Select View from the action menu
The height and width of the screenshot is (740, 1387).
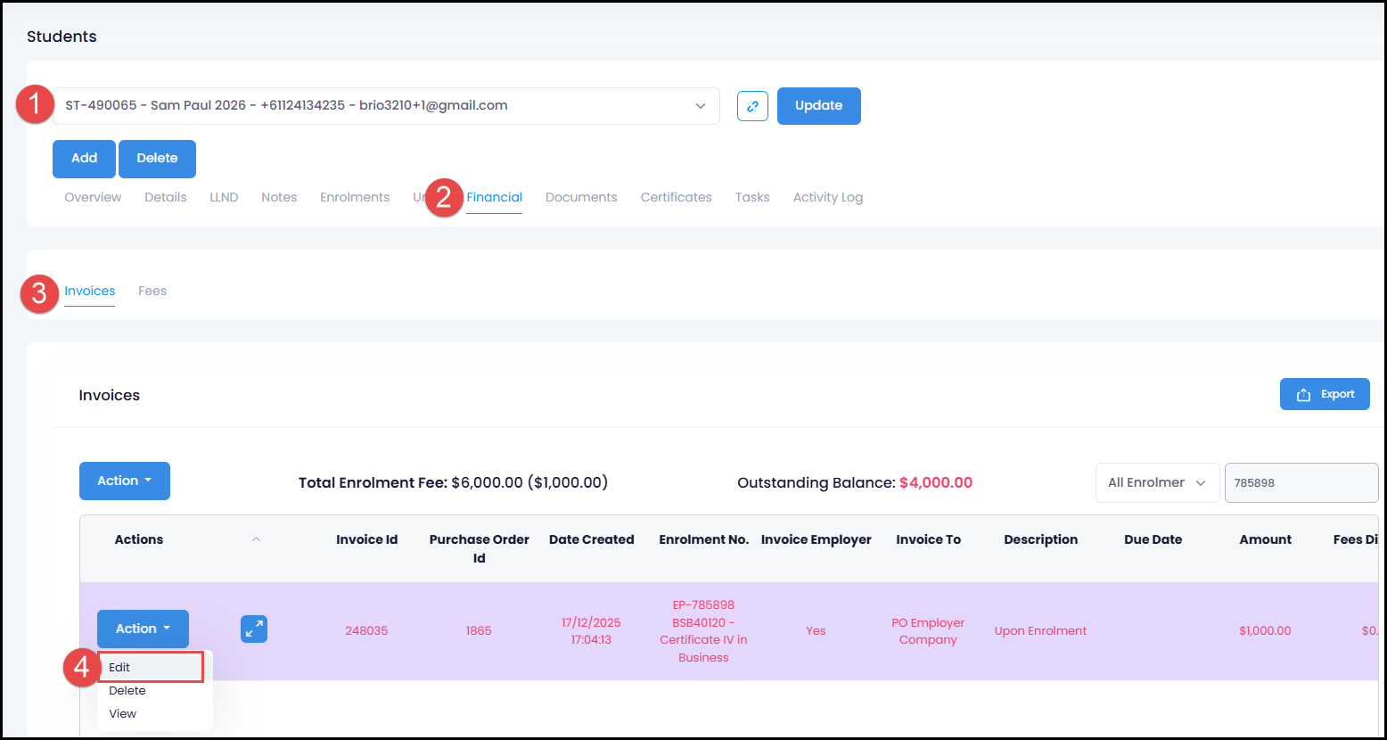[123, 714]
